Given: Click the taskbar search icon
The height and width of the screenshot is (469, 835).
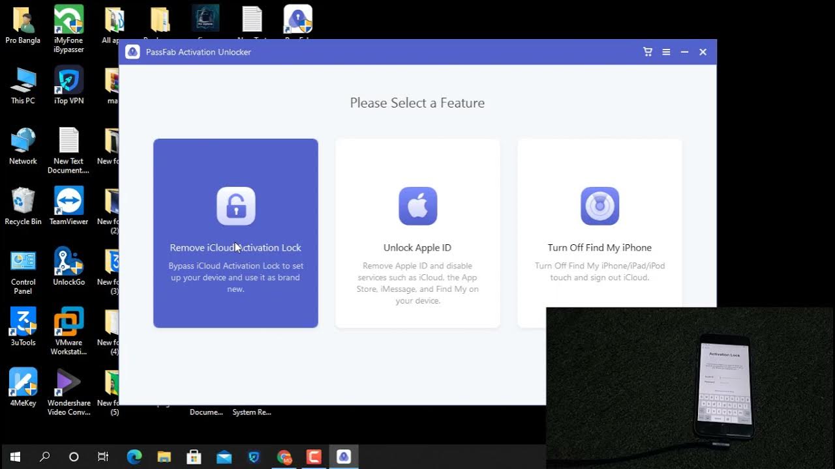Looking at the screenshot, I should 44,457.
